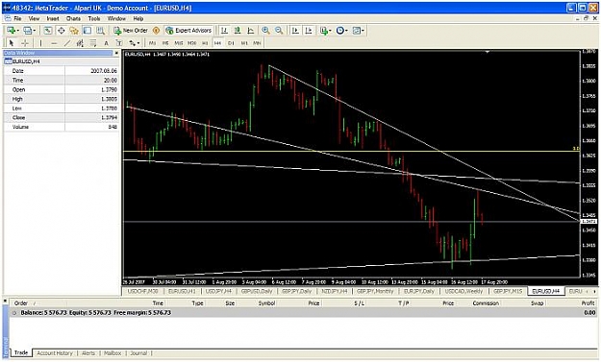Open the Profiles toolbar icon

27,30
